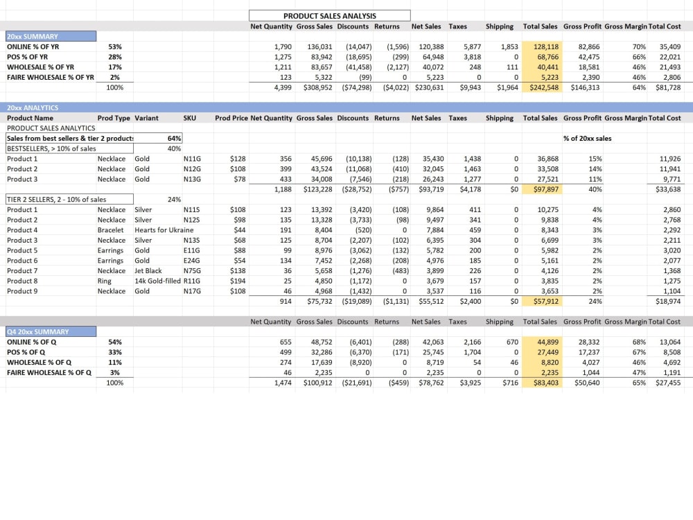The height and width of the screenshot is (520, 693).
Task: Click the 'SKU' column header
Action: click(x=190, y=118)
